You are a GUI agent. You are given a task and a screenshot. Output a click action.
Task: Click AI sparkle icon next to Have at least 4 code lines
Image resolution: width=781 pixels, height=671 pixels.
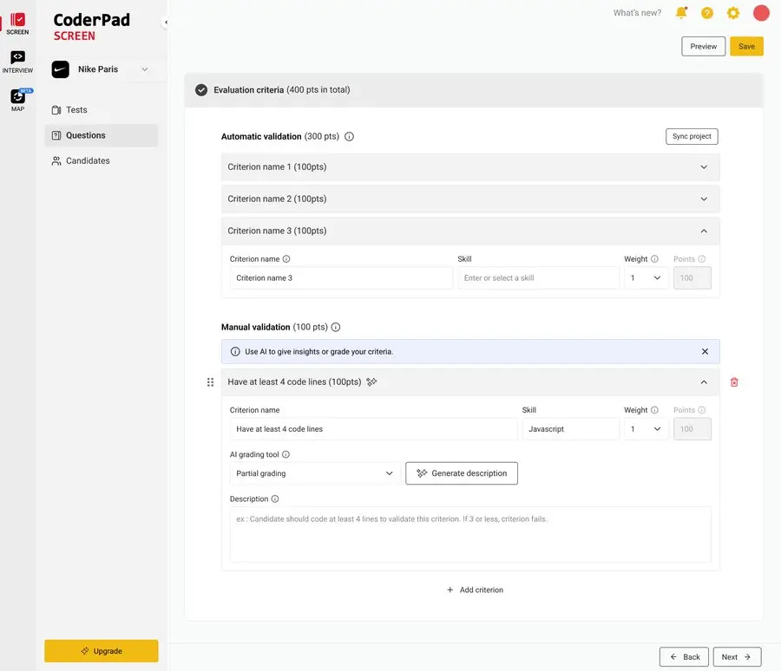pos(371,381)
